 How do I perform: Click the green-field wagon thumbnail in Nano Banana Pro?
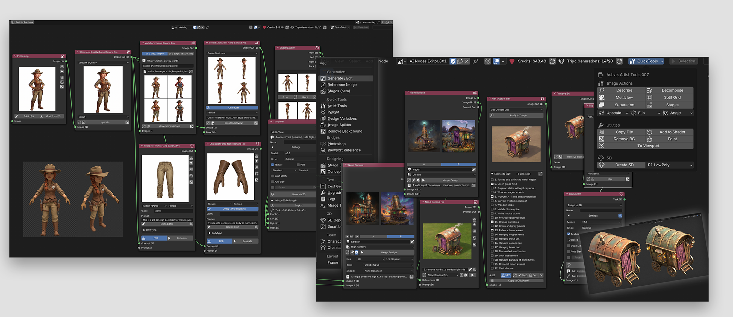coord(447,241)
